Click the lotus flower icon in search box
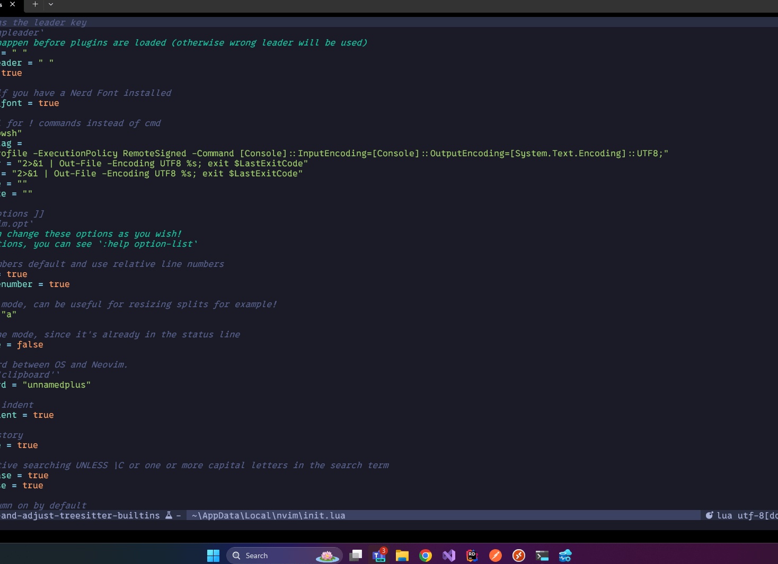 click(x=327, y=556)
